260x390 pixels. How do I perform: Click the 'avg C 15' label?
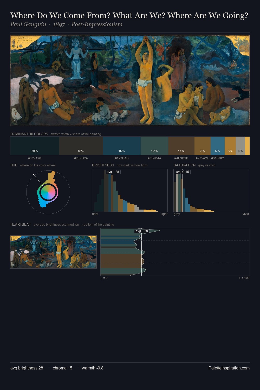pos(183,172)
